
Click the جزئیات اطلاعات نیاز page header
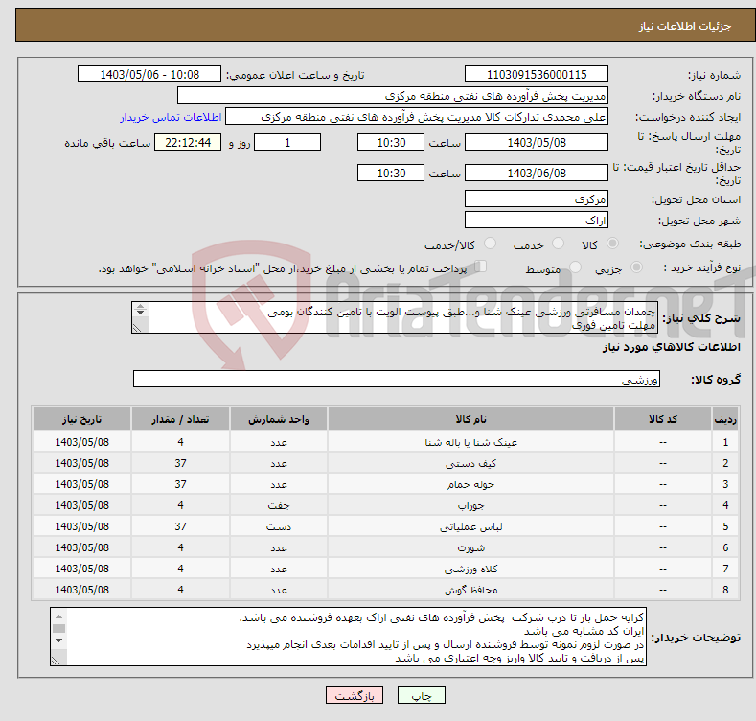pyautogui.click(x=685, y=26)
